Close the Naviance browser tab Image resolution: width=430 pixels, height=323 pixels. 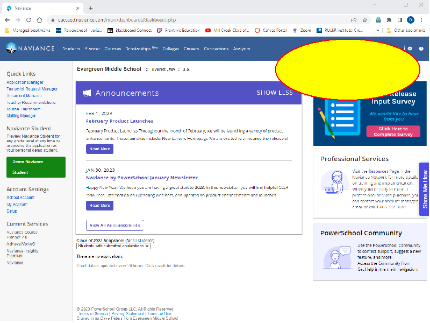[77, 8]
